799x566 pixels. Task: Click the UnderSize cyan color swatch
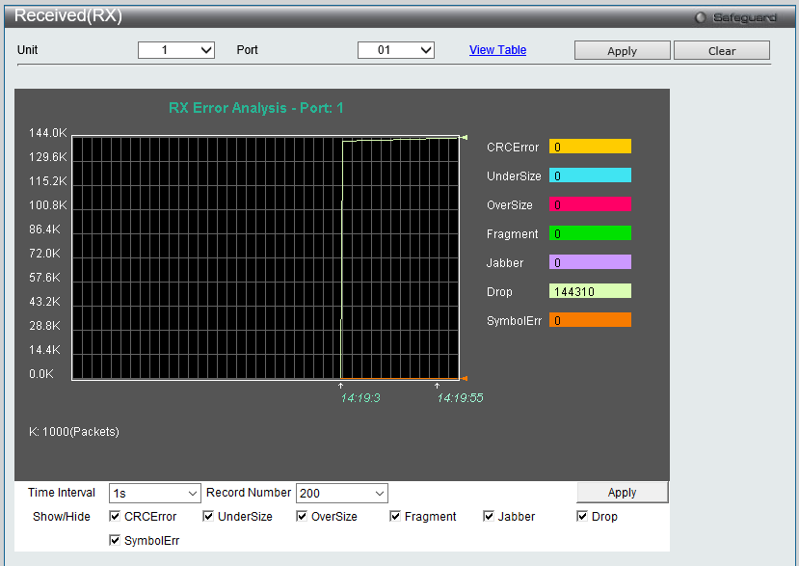[x=590, y=175]
